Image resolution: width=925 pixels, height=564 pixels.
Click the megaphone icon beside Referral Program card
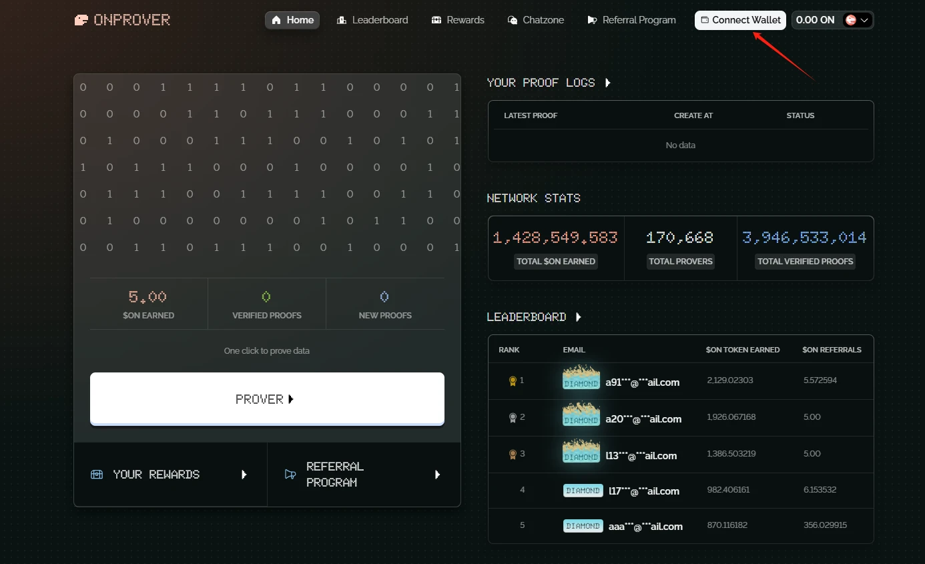click(290, 475)
